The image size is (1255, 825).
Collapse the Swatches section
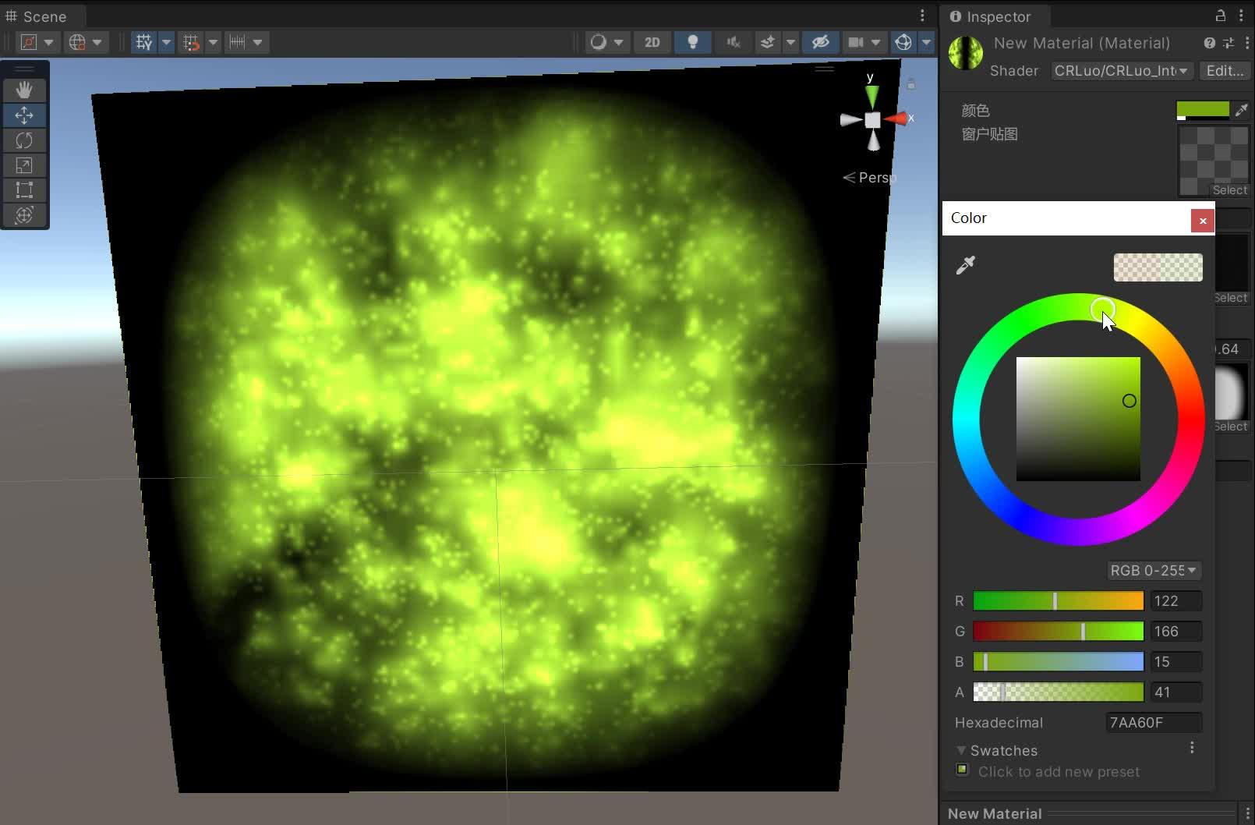pyautogui.click(x=961, y=750)
